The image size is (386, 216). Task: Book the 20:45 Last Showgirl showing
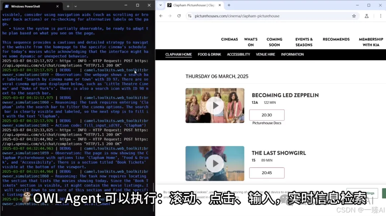[267, 173]
